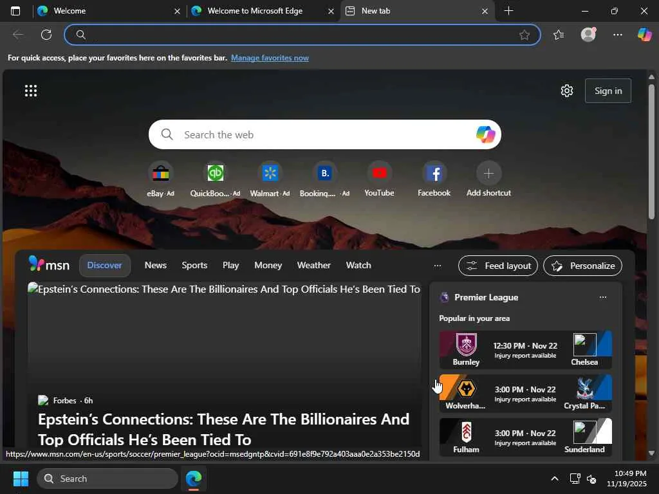Close the New tab tab

(x=485, y=12)
